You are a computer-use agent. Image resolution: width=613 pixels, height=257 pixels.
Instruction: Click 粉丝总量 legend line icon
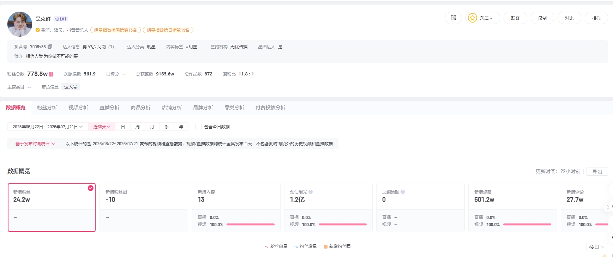coord(267,246)
